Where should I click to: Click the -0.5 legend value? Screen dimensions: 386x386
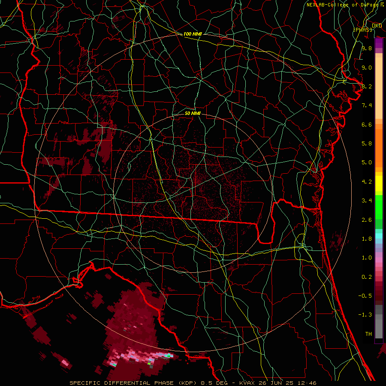[x=365, y=296]
